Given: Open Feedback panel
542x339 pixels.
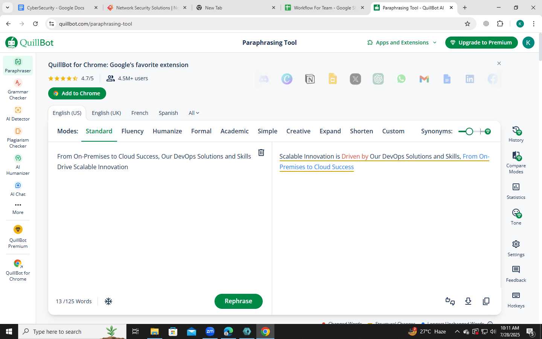Looking at the screenshot, I should click(516, 274).
